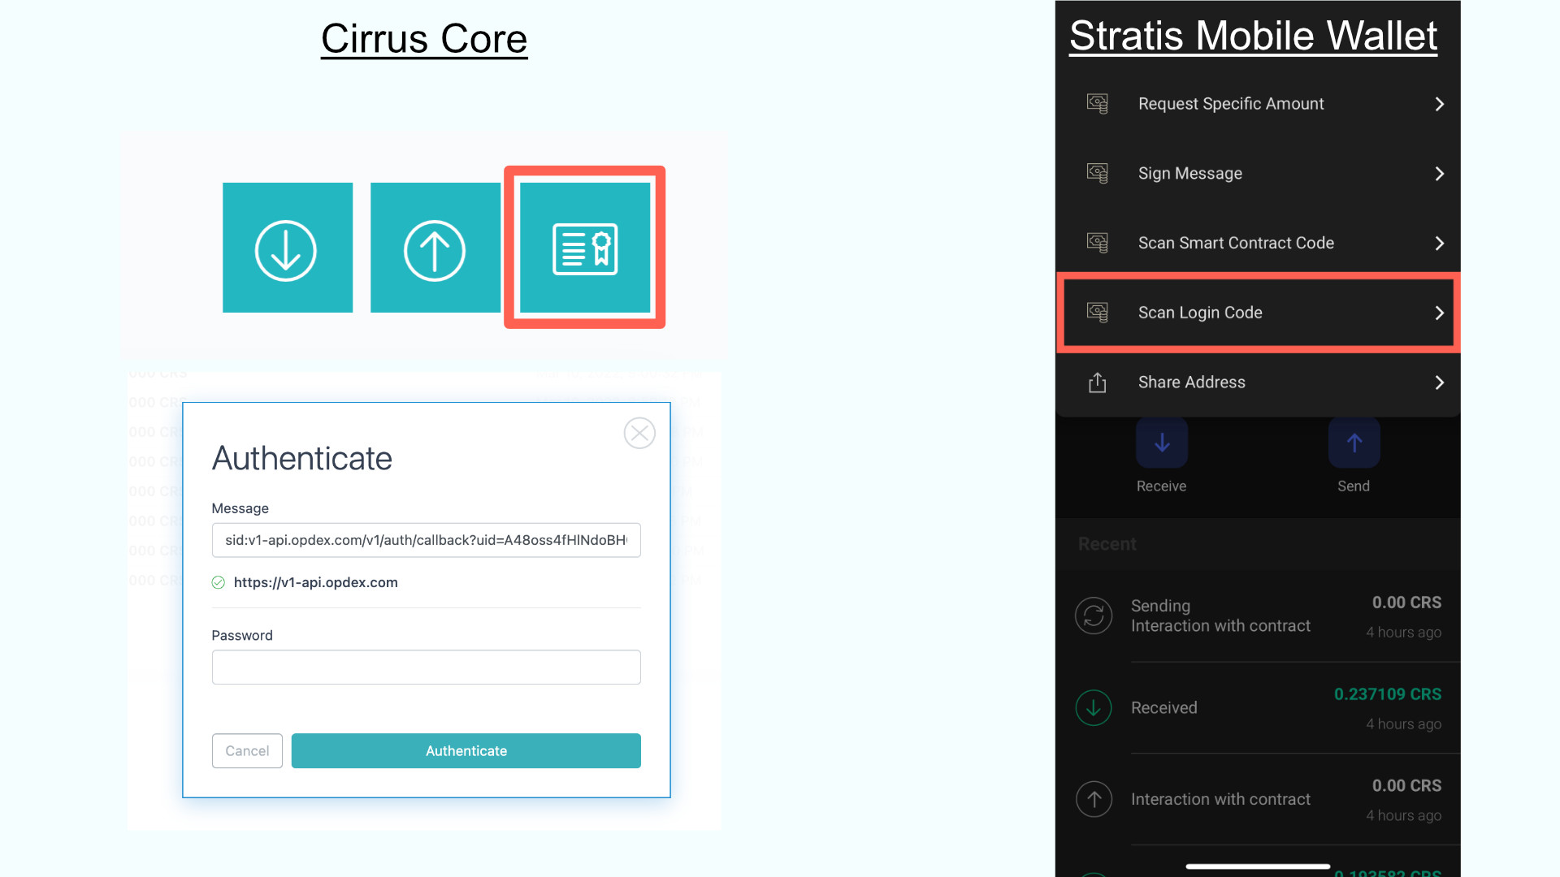Click the verified URL link https://v1-api.opdex.com
The image size is (1560, 877).
click(x=316, y=582)
